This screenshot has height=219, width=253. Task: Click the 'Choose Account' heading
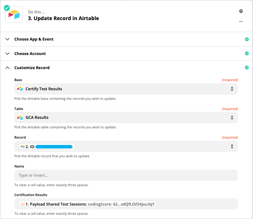[30, 54]
